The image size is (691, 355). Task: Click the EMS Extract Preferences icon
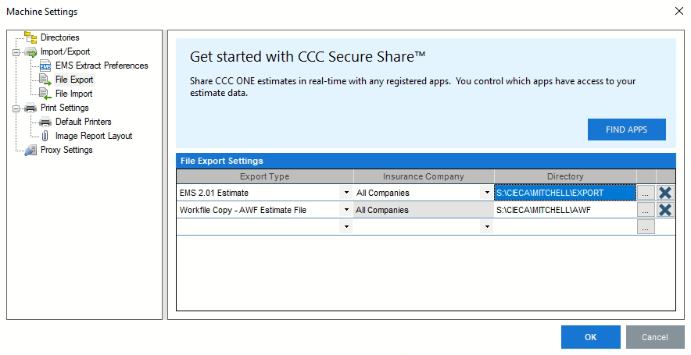(45, 66)
